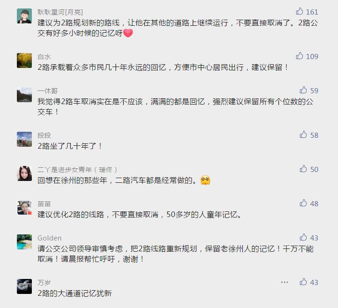Click the 段段 username
This screenshot has width=338, height=308.
(x=44, y=135)
